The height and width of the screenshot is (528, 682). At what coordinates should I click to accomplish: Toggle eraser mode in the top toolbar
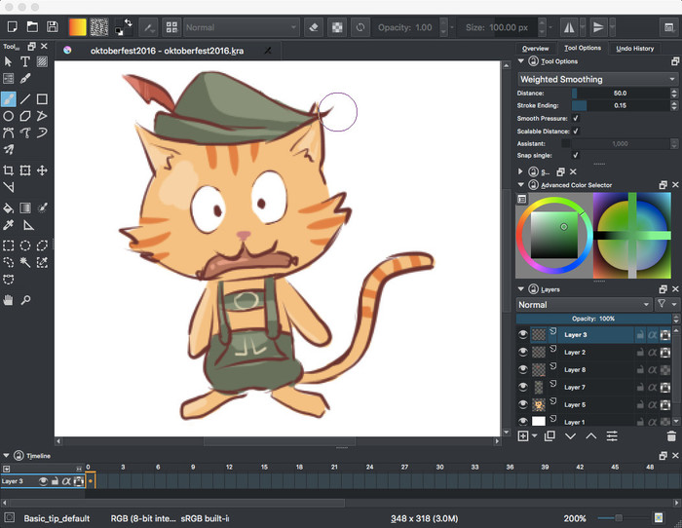coord(314,27)
